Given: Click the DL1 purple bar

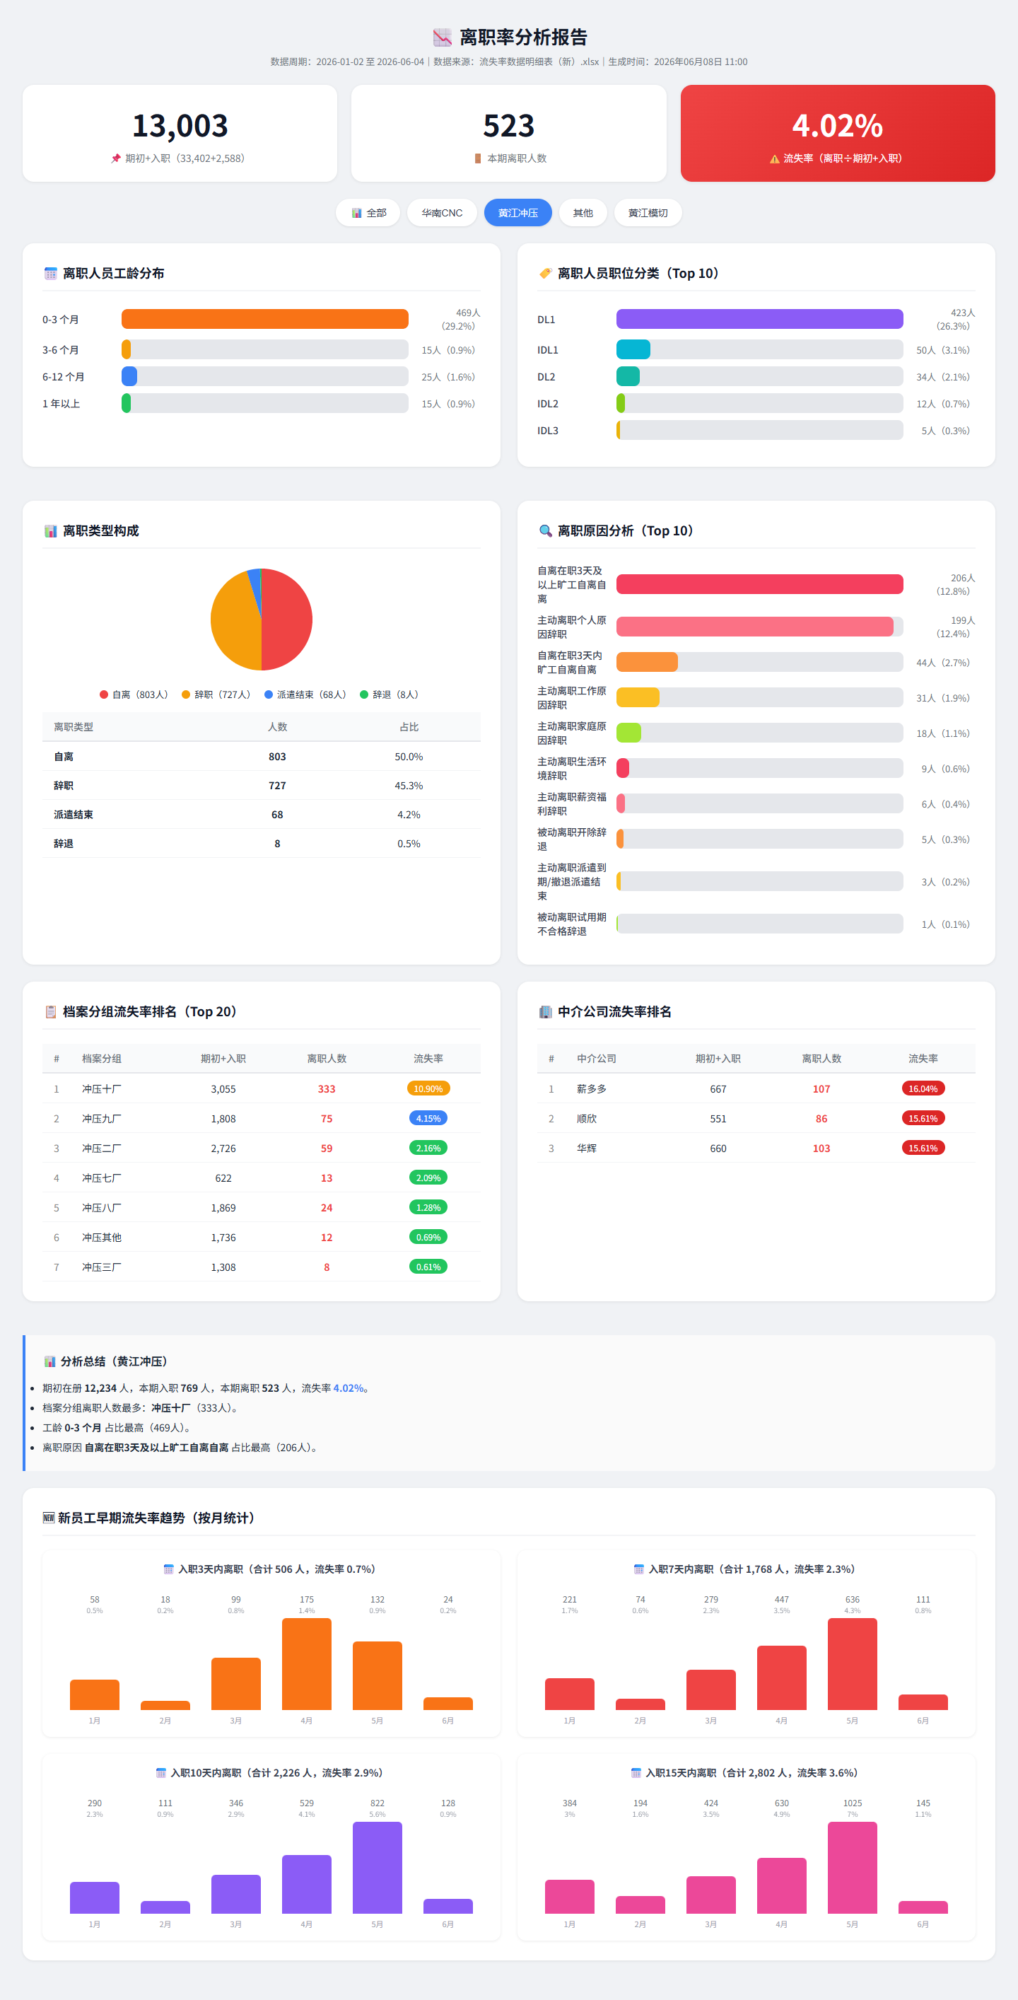Looking at the screenshot, I should pos(760,319).
